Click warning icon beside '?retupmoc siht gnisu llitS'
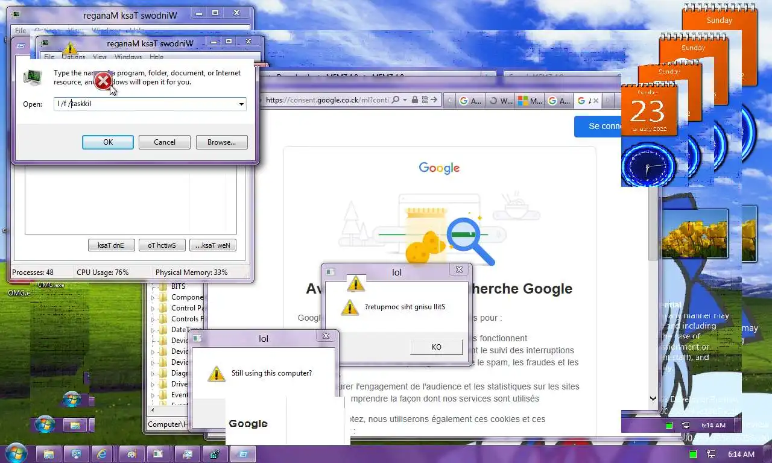This screenshot has height=463, width=772. click(350, 307)
